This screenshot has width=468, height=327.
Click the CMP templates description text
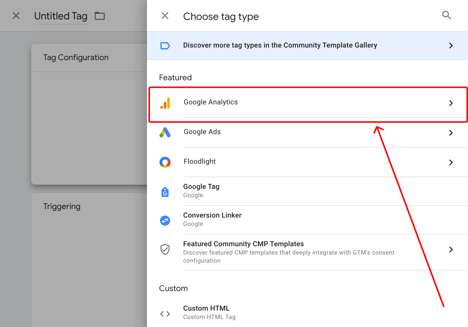(x=289, y=257)
